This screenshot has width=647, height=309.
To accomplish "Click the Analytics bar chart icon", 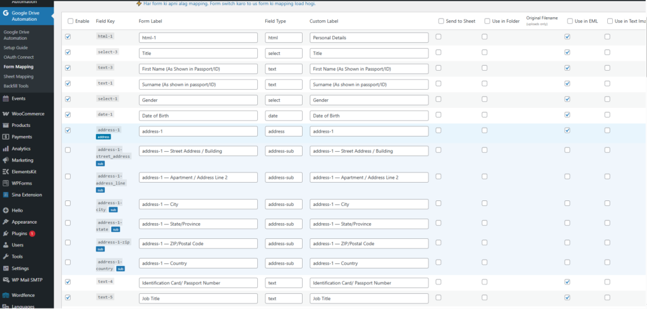I will 6,148.
